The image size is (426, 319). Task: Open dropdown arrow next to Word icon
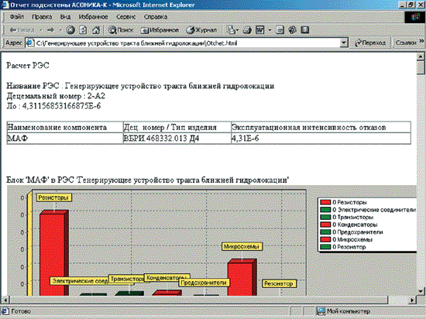click(x=270, y=30)
